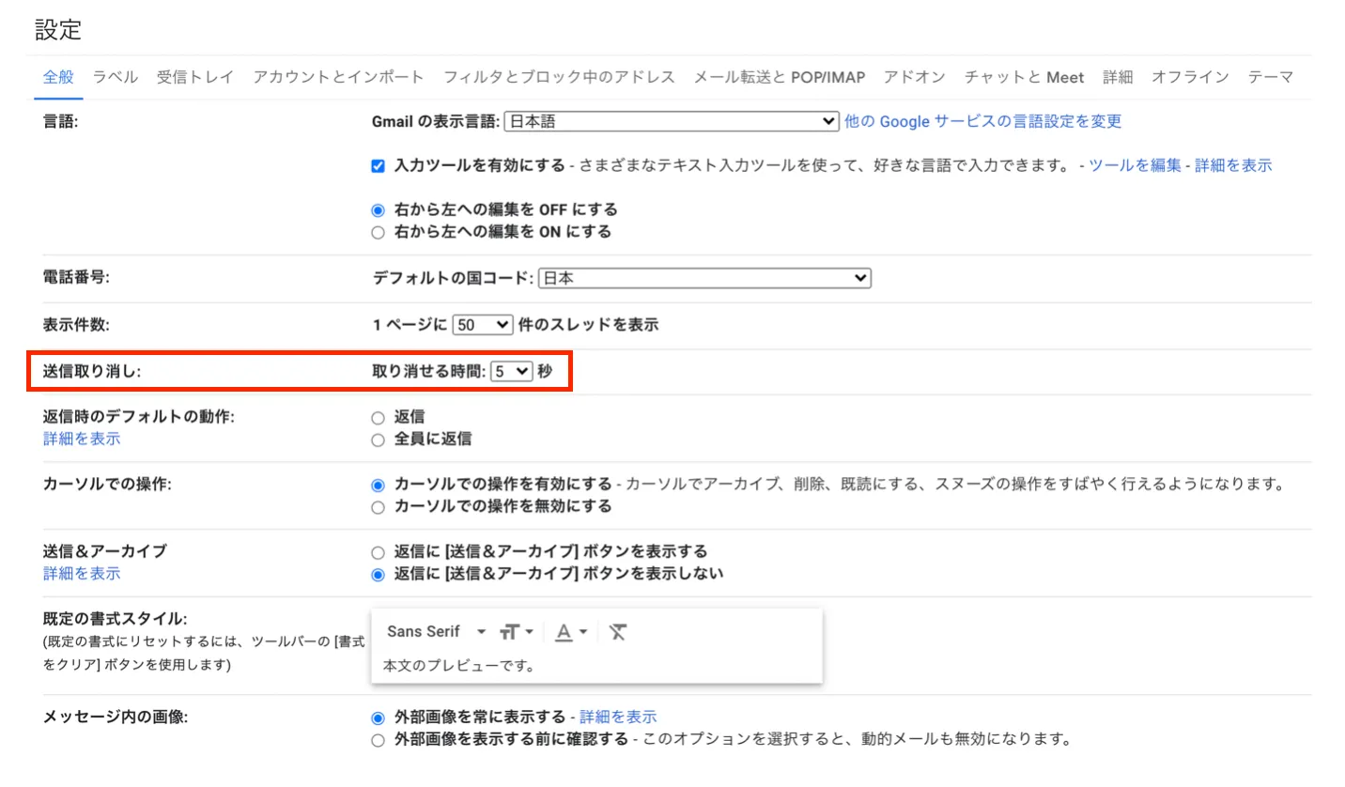Go to フィルタとブロック中のアドレス tab

coord(559,77)
